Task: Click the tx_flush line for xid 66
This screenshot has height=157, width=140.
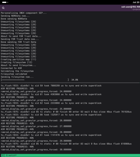Action: coord(51,115)
